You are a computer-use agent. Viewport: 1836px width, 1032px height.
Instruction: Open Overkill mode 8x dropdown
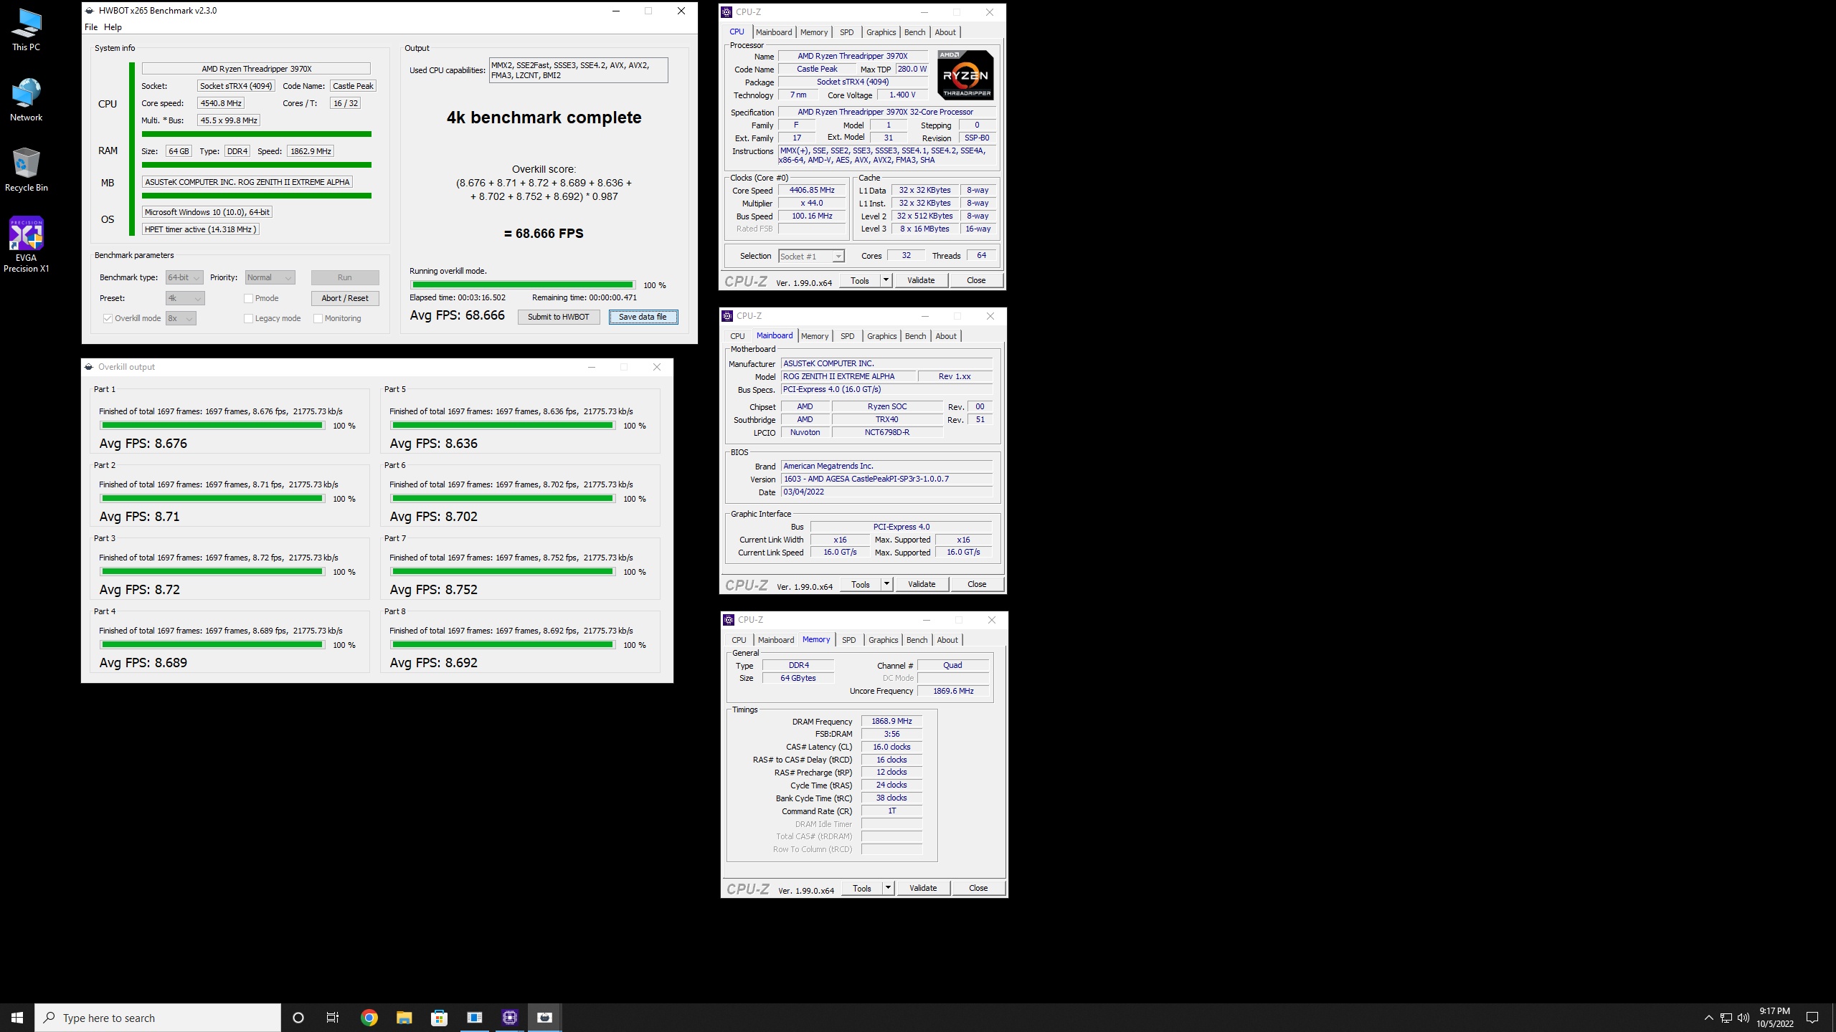coord(181,318)
